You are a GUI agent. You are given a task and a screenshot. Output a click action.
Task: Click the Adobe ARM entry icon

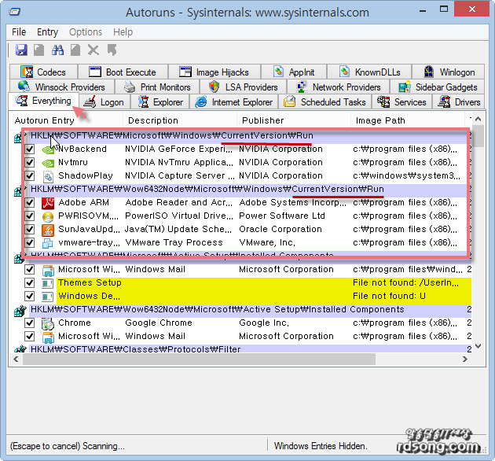48,203
